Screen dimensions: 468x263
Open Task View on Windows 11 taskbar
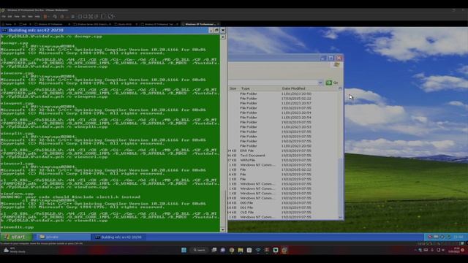coord(214,250)
